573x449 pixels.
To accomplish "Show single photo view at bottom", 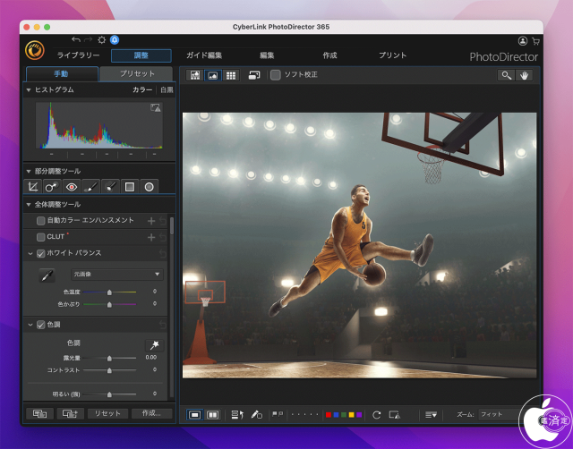I will click(195, 415).
